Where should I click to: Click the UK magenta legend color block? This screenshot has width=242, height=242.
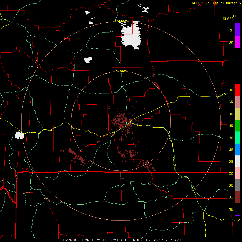(x=237, y=42)
